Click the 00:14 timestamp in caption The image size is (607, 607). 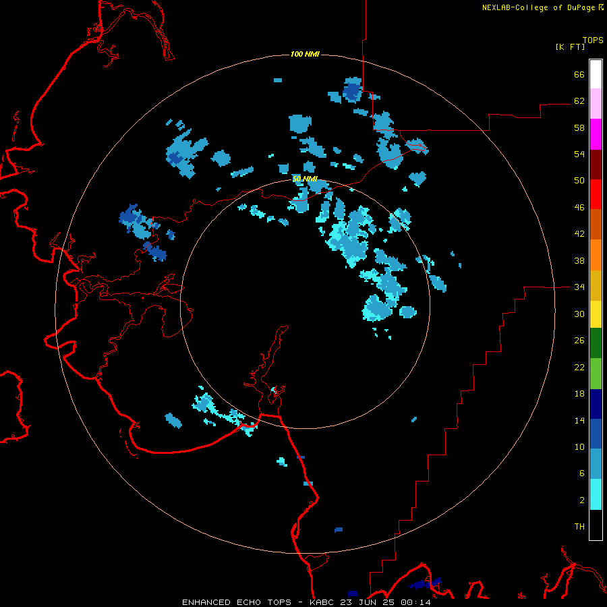[415, 602]
